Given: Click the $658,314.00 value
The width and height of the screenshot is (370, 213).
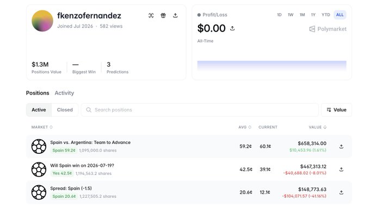Looking at the screenshot, I should [312, 143].
